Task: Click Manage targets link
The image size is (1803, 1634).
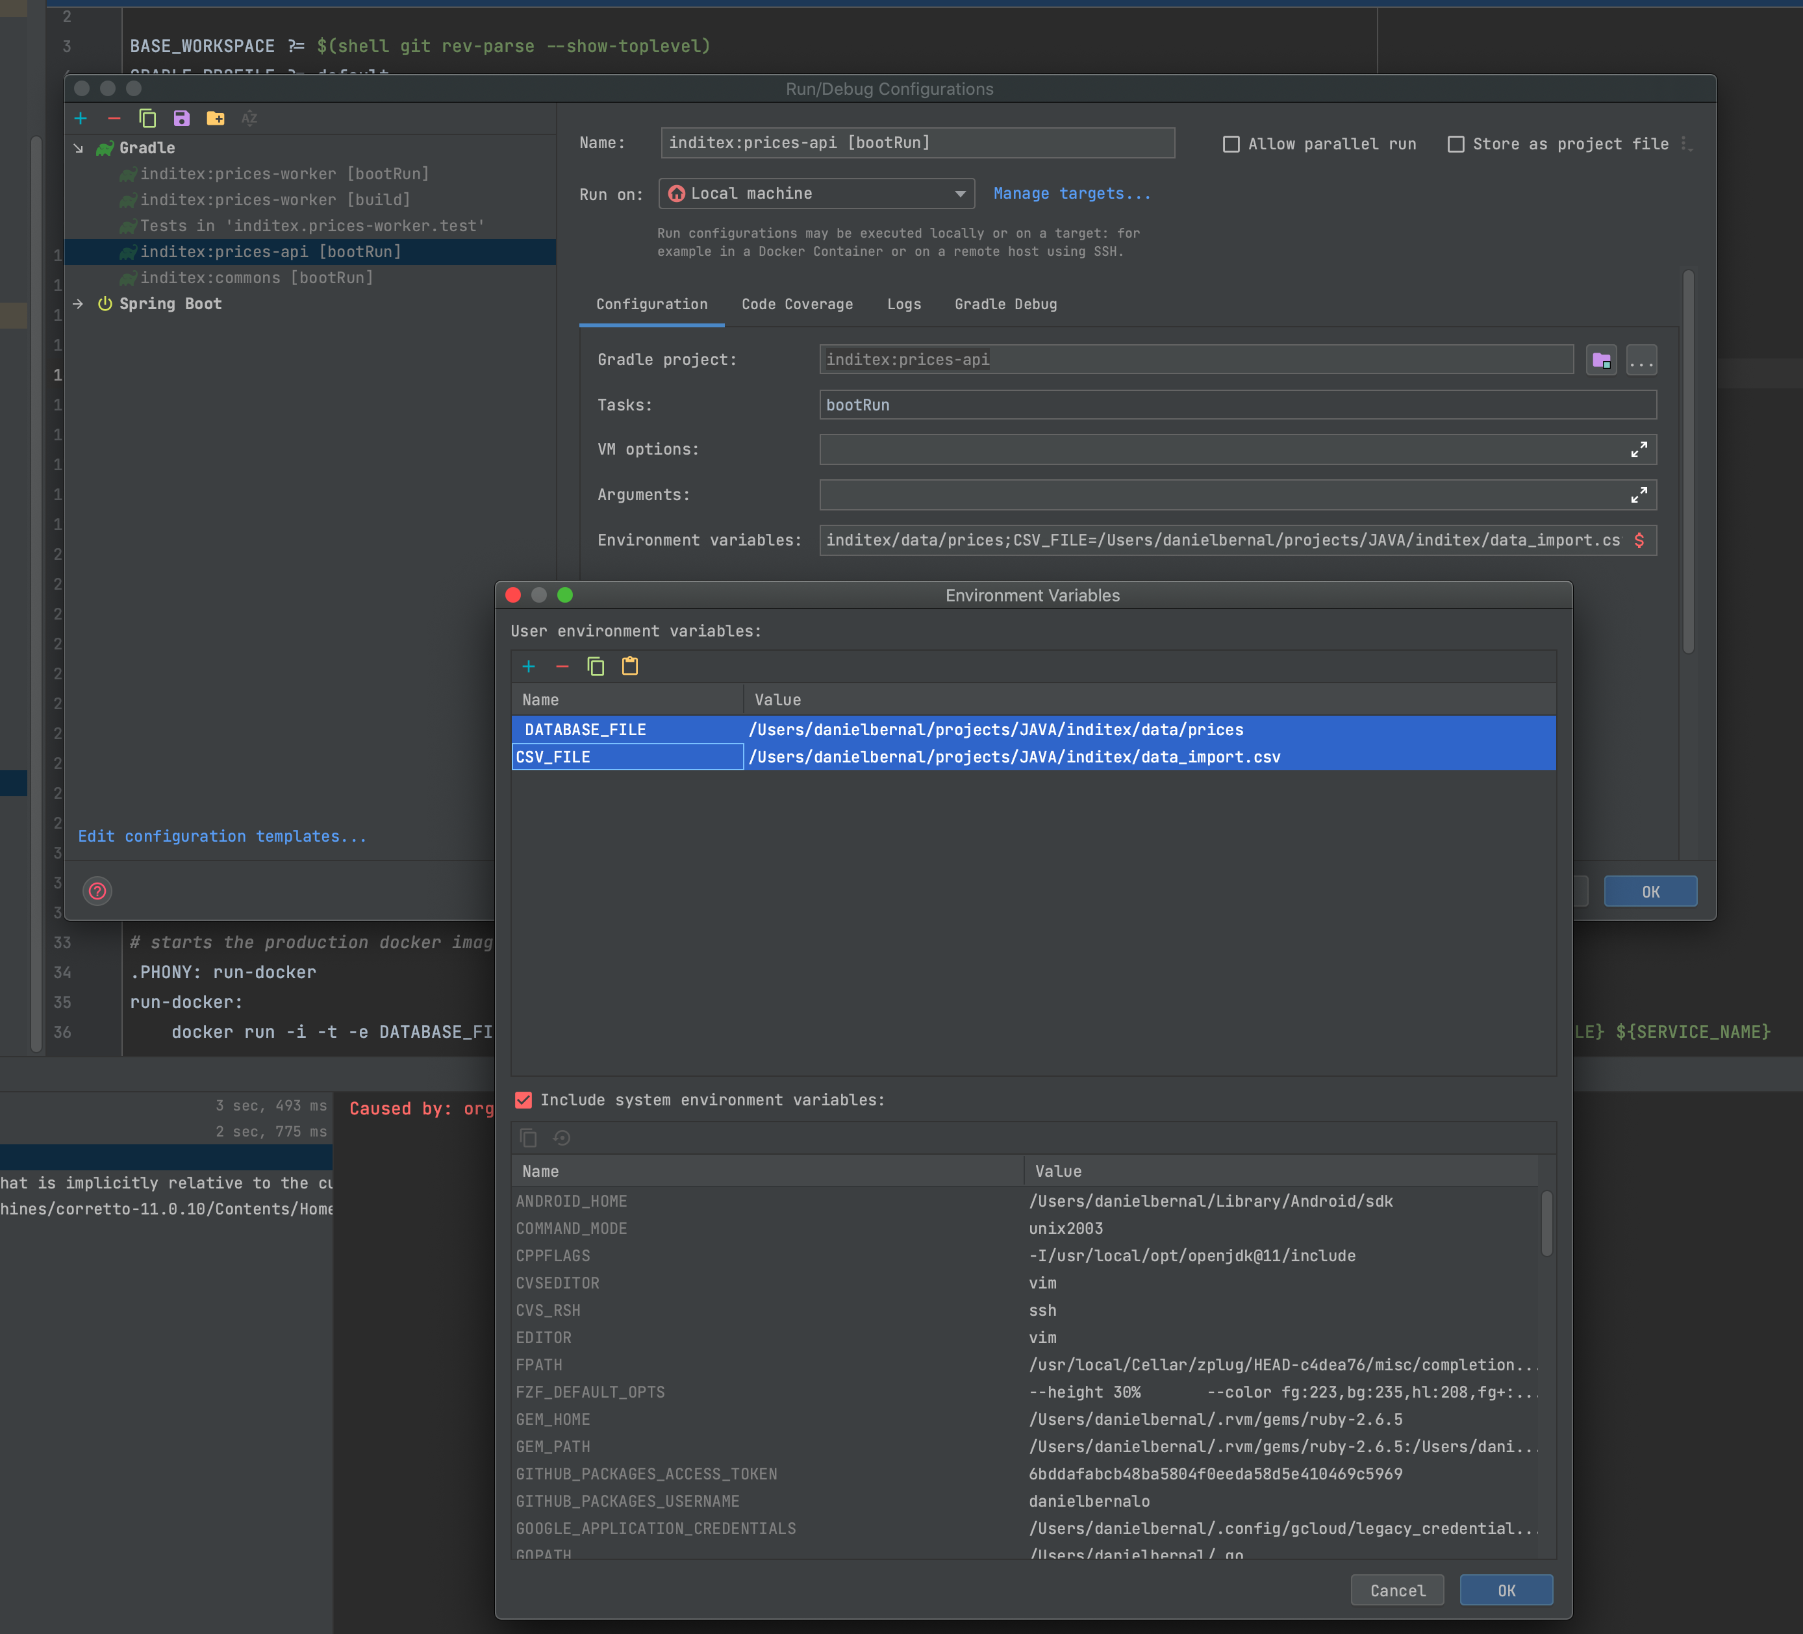Action: click(x=1072, y=194)
